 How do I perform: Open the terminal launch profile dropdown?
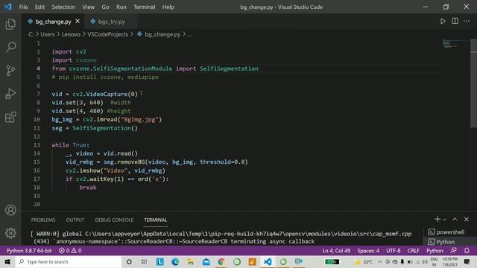(x=444, y=220)
